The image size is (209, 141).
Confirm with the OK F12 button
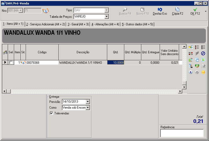click(195, 11)
